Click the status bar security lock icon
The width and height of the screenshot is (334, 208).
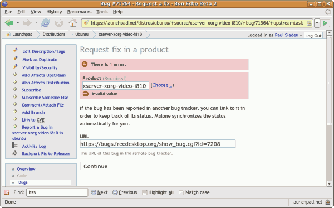point(328,202)
